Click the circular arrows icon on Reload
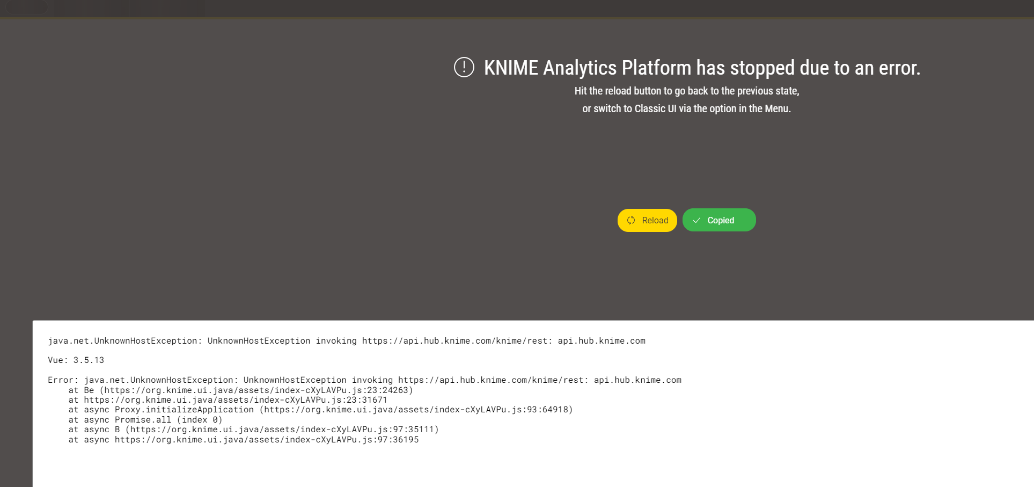The height and width of the screenshot is (487, 1034). click(631, 220)
